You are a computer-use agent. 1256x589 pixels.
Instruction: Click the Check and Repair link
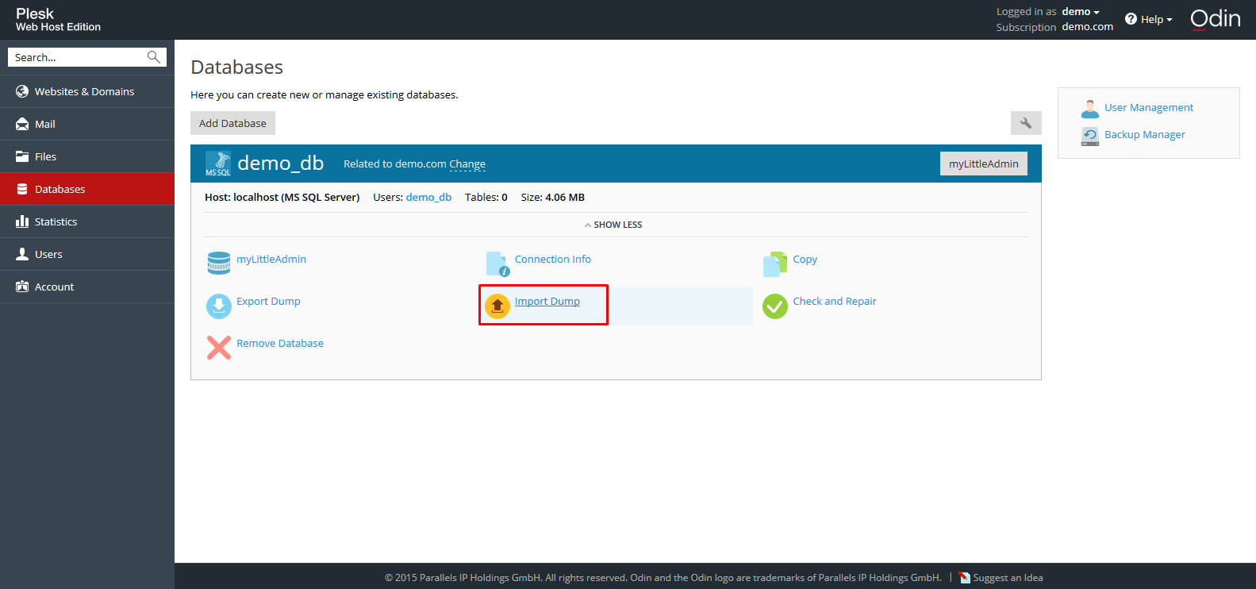pos(835,301)
